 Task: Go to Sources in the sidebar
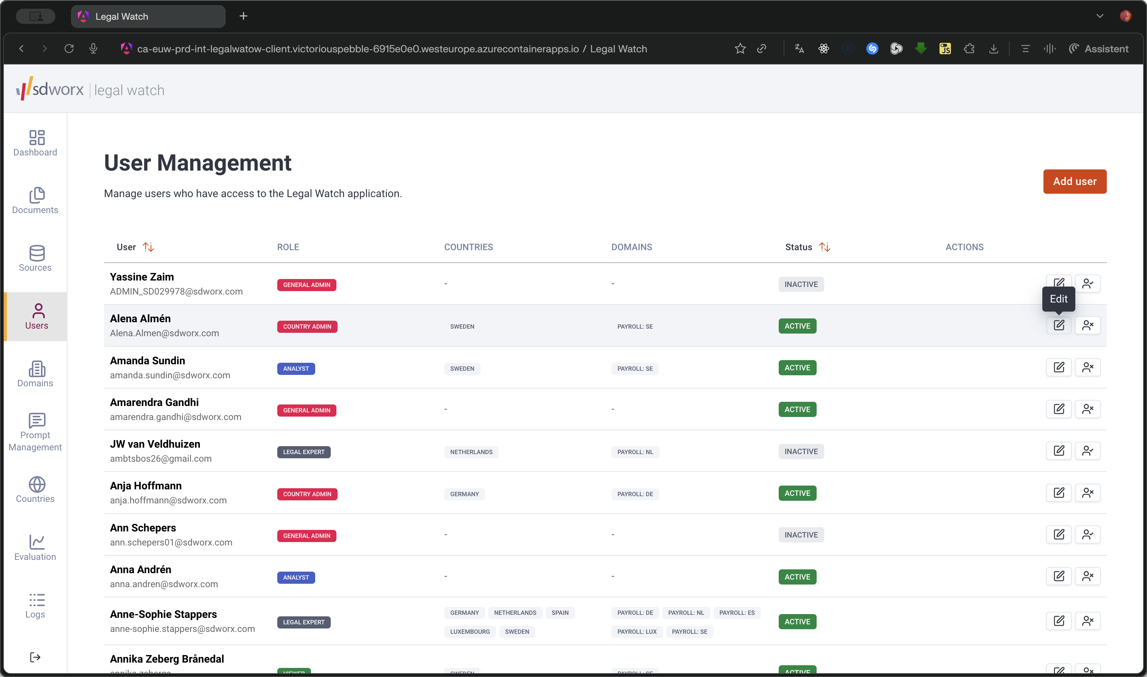click(35, 258)
